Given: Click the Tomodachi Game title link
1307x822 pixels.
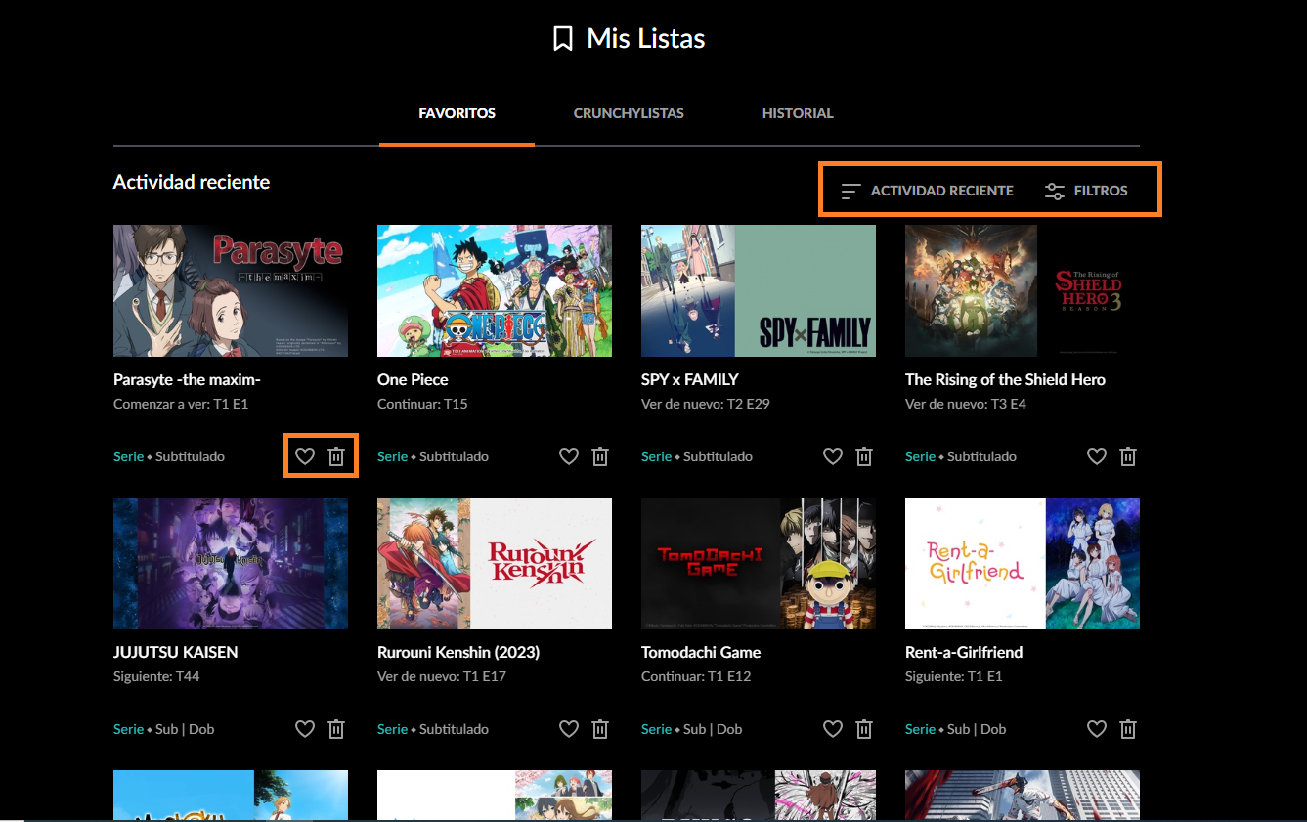Looking at the screenshot, I should [x=701, y=652].
